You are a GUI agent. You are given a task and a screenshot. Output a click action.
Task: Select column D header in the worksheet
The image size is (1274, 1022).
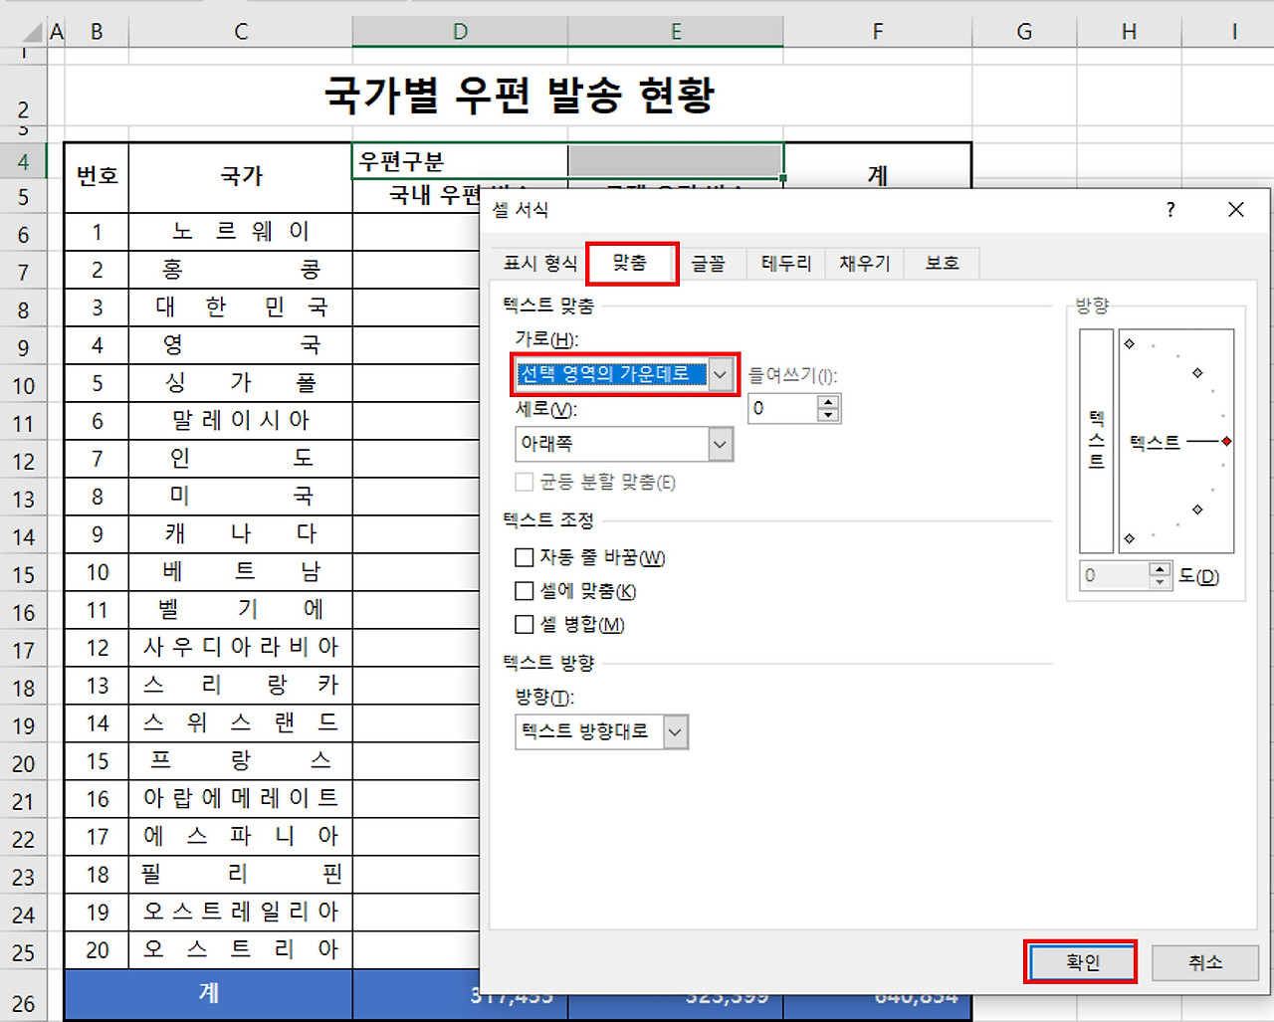(460, 31)
